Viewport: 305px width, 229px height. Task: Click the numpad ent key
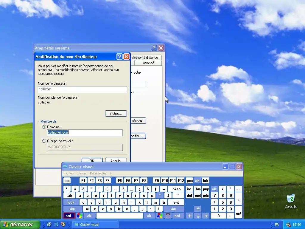[x=239, y=212]
